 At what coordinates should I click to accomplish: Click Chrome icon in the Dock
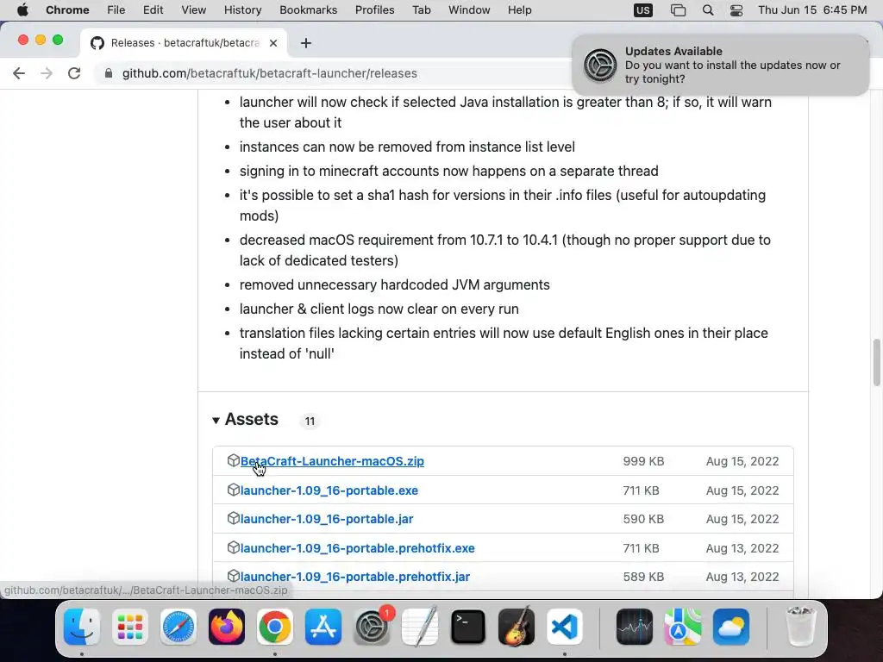[x=275, y=627]
